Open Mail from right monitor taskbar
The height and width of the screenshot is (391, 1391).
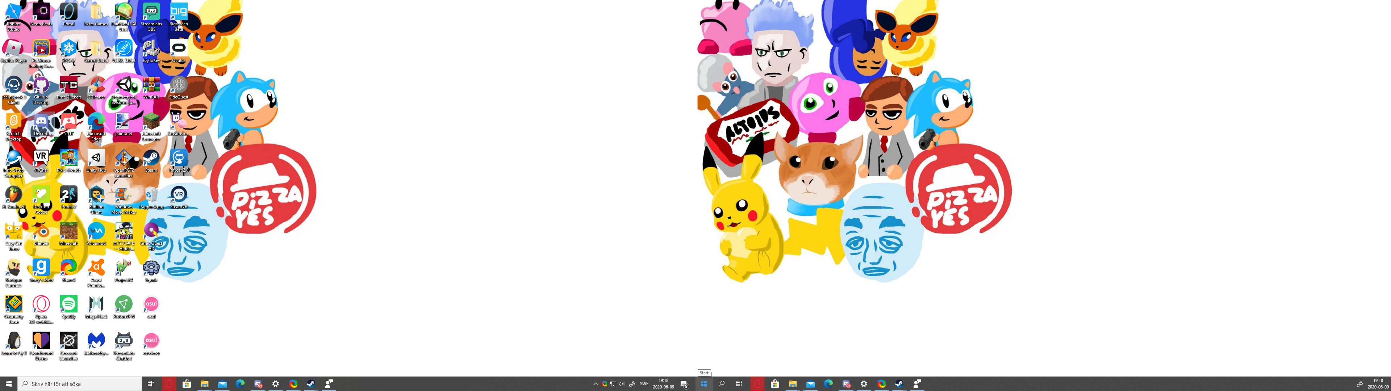tap(811, 384)
